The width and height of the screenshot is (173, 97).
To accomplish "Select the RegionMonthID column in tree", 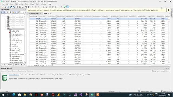I will click(16, 57).
